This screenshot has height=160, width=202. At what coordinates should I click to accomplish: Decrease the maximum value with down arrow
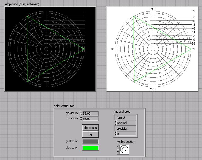pos(81,115)
